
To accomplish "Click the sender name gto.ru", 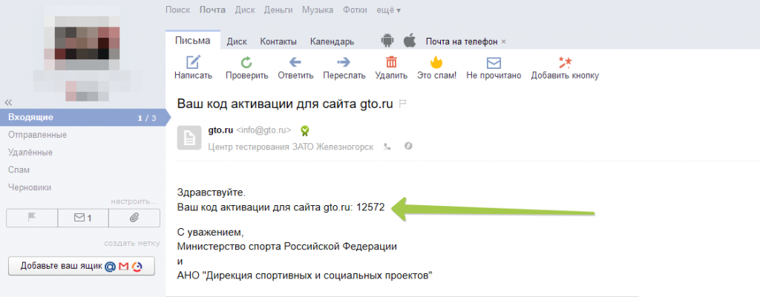I will [x=220, y=130].
